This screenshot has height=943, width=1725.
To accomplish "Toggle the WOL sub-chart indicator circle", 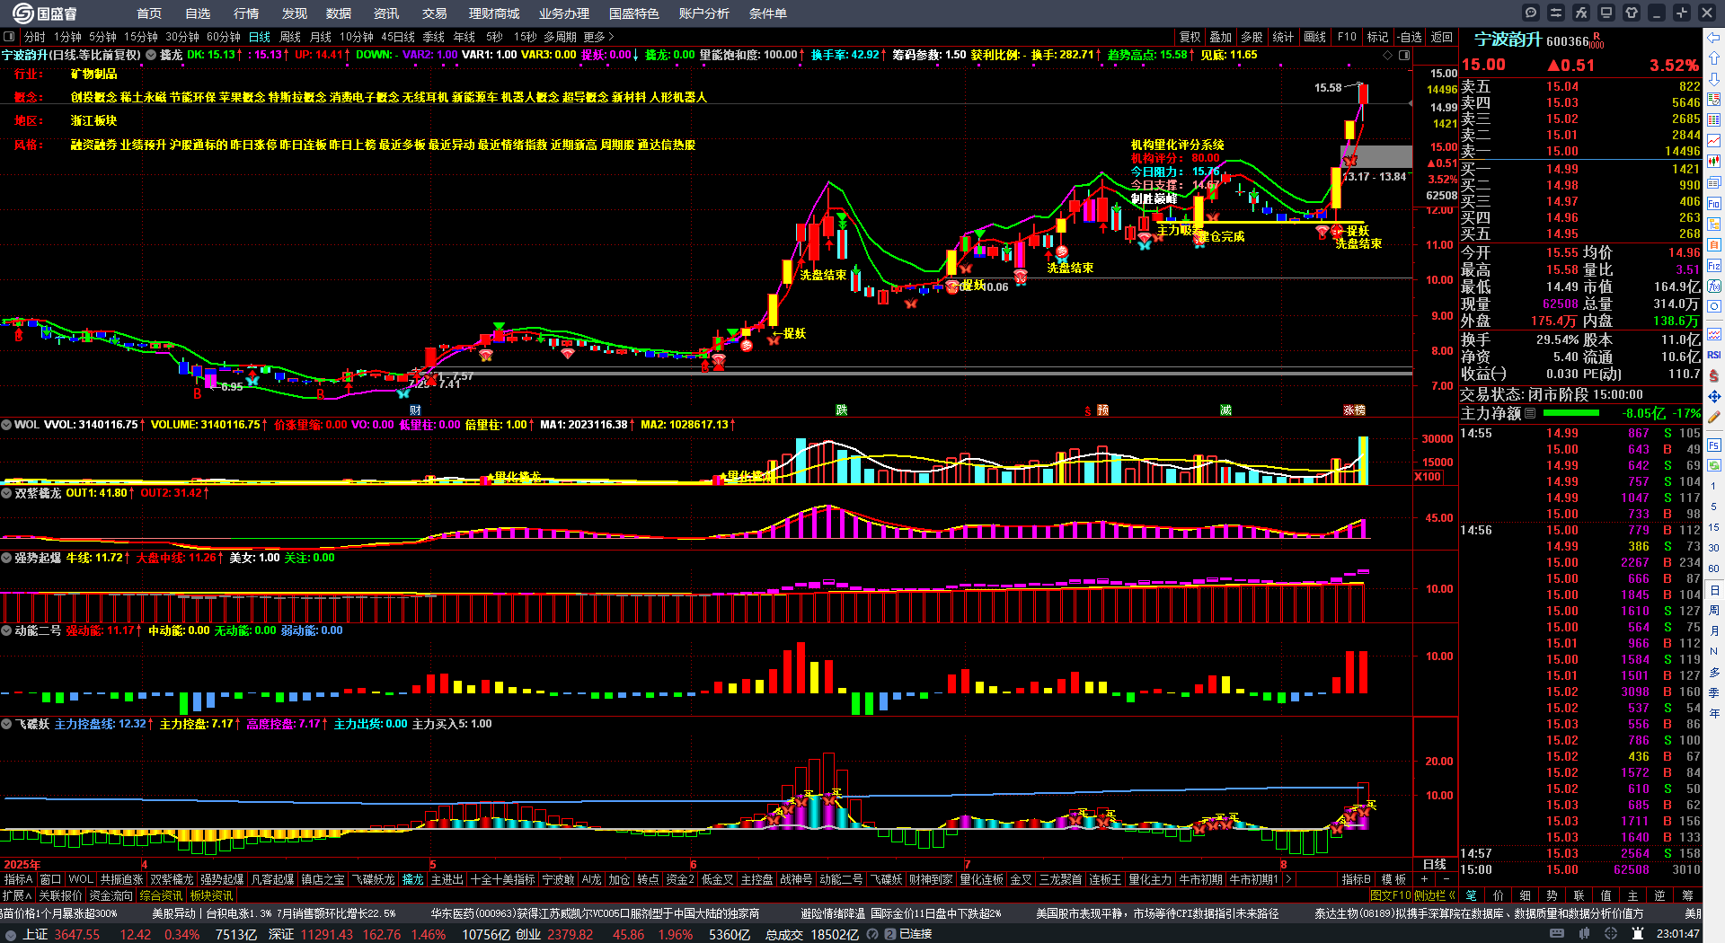I will coord(6,425).
